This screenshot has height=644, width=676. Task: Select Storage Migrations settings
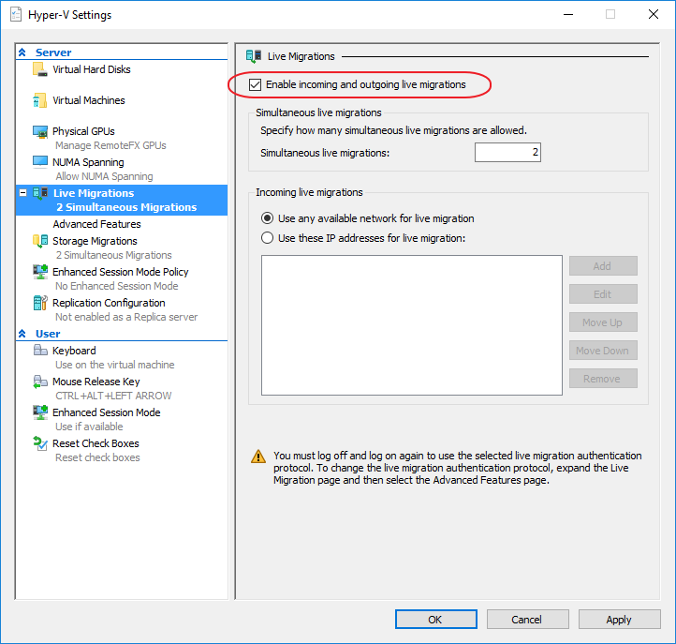pos(95,241)
